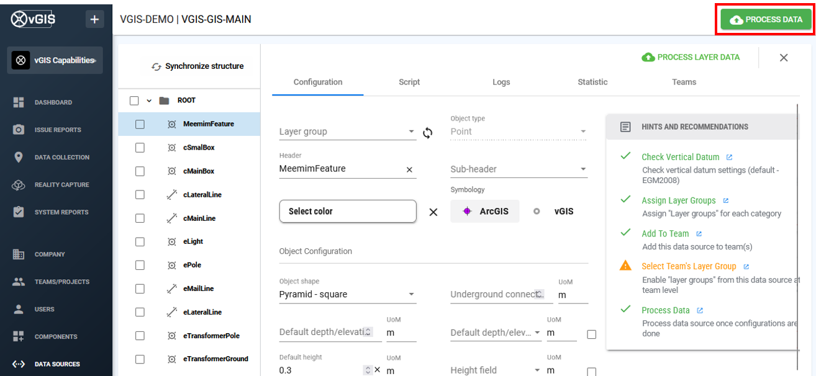
Task: Collapse the ROOT tree node
Action: 149,101
